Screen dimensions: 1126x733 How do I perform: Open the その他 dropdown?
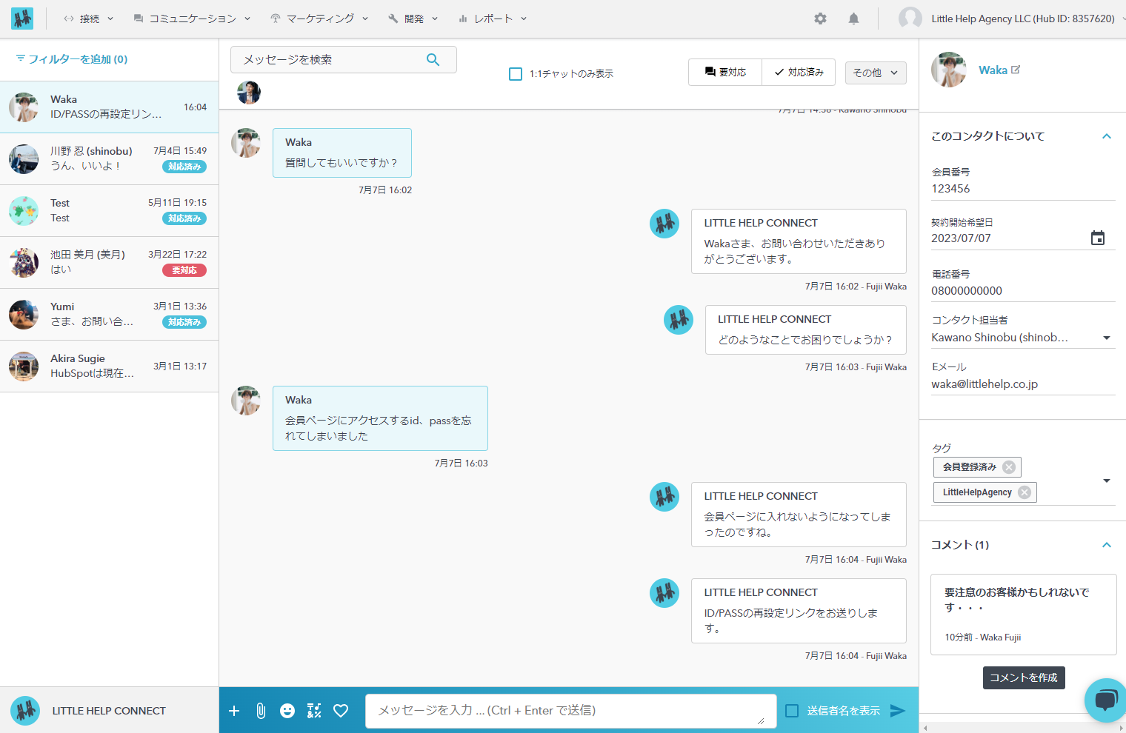point(875,73)
